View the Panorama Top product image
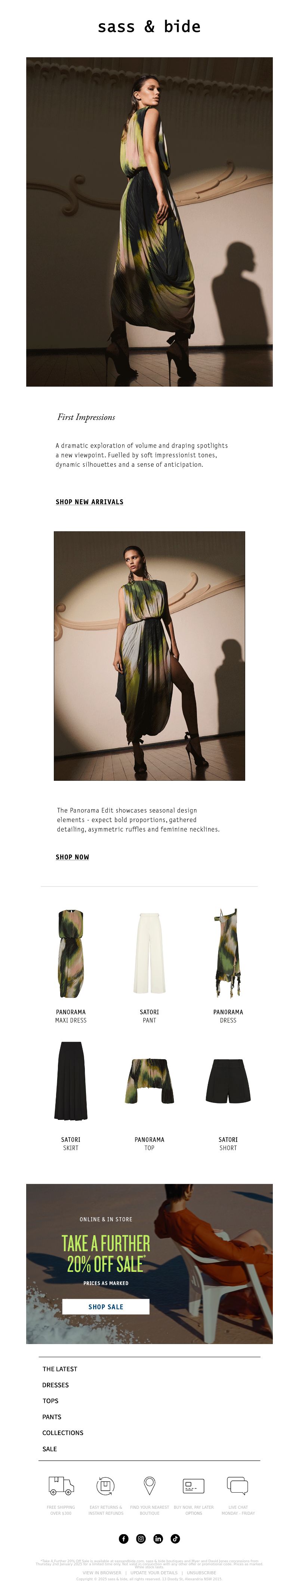The width and height of the screenshot is (299, 1581). coord(149,1081)
